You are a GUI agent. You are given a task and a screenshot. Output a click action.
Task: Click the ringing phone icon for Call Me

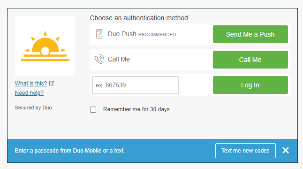coord(99,59)
